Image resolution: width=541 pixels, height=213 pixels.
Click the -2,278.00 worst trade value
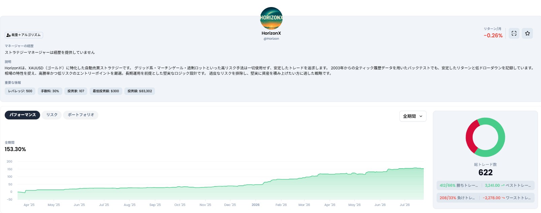pos(491,198)
